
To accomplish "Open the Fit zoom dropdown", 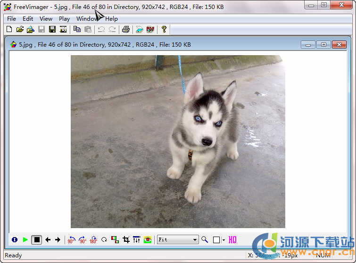I will (x=178, y=239).
